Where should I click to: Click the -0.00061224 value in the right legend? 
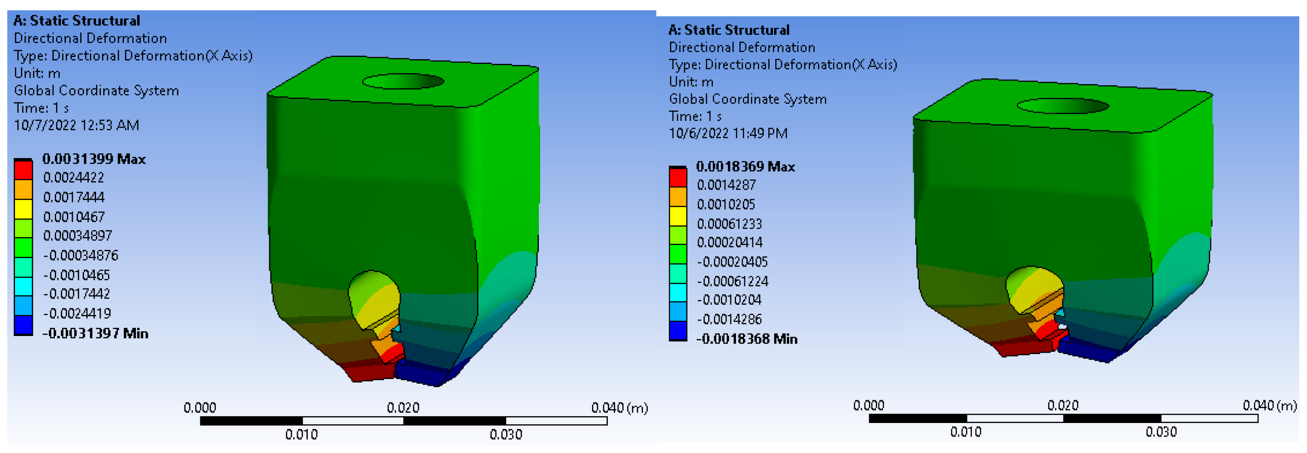click(x=733, y=281)
